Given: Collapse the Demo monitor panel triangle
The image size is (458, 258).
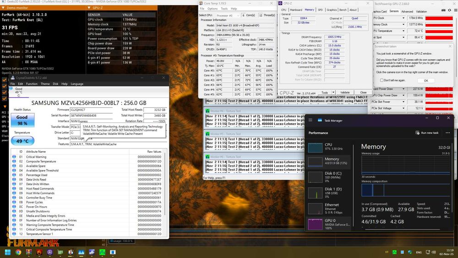Looking at the screenshot, I should (x=4, y=8).
